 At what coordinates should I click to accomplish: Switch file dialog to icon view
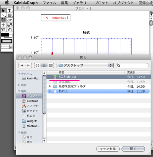[37, 65]
